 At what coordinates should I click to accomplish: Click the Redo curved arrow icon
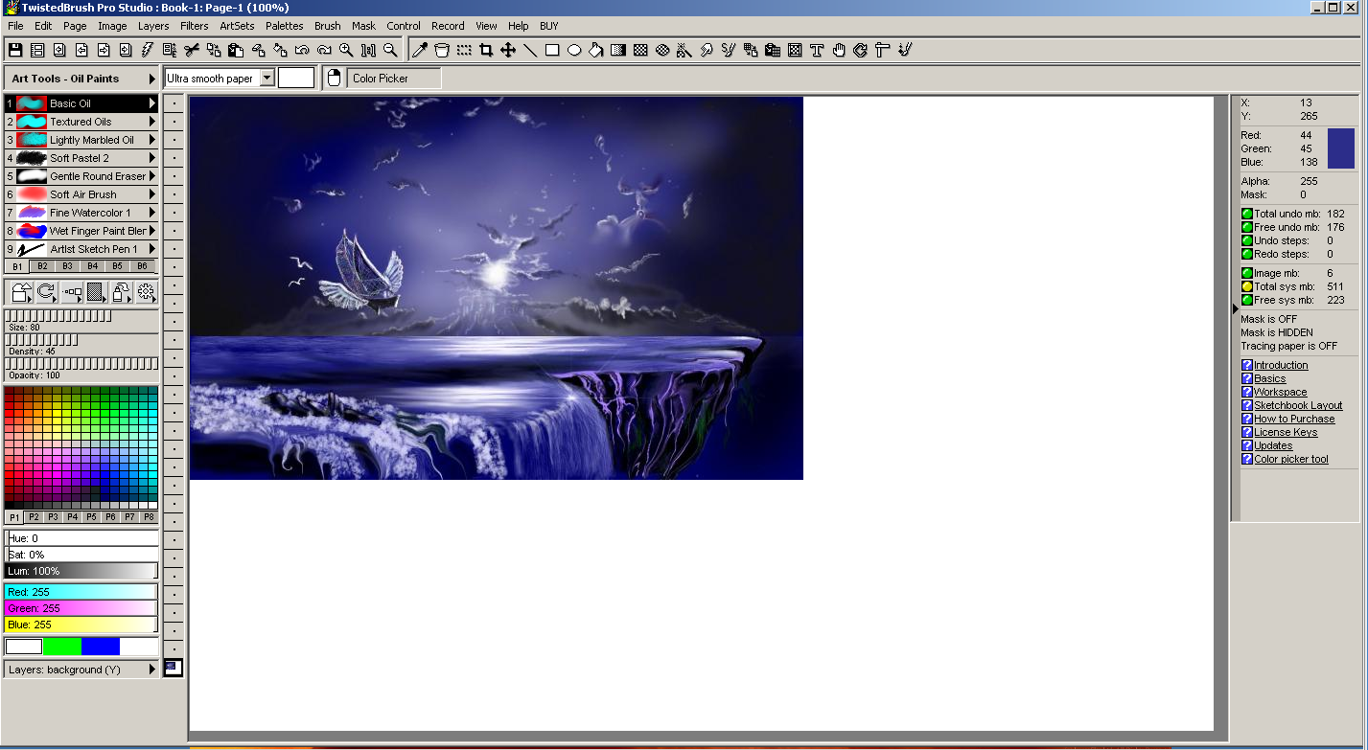click(x=324, y=50)
